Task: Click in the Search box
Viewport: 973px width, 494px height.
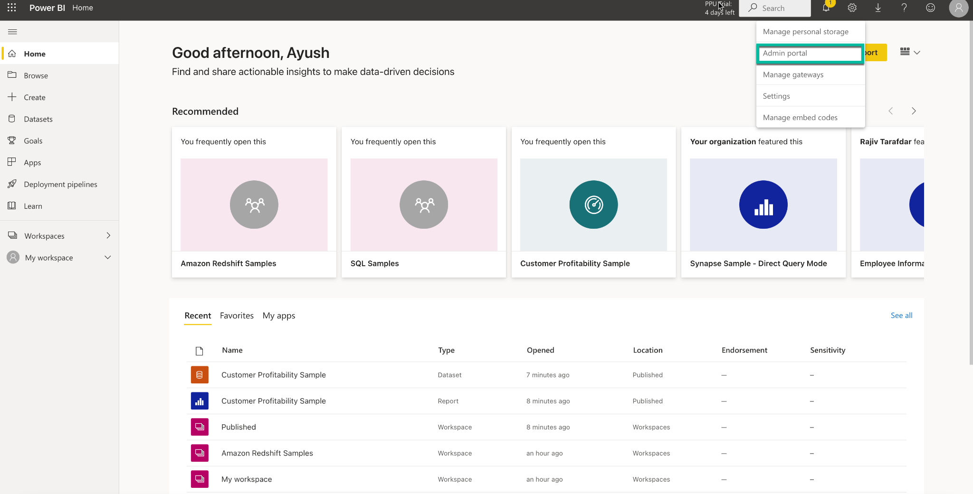Action: click(x=775, y=8)
